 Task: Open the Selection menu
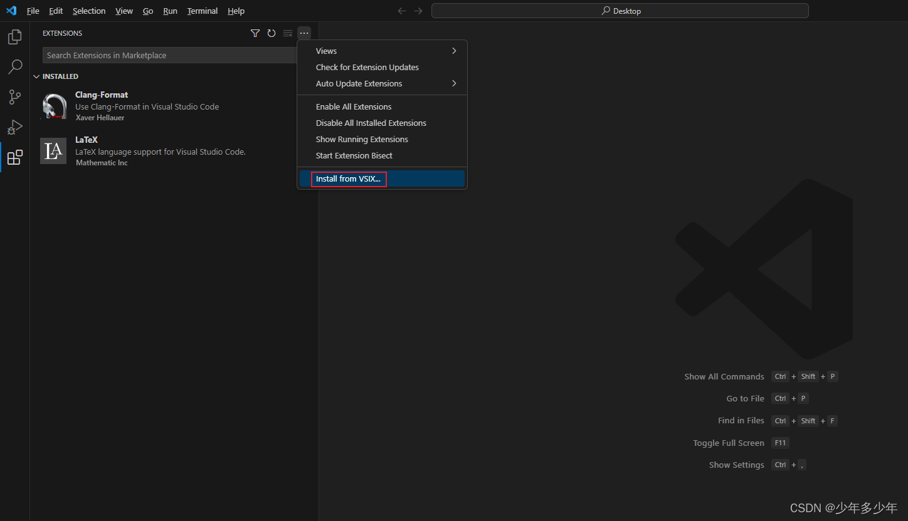(89, 11)
